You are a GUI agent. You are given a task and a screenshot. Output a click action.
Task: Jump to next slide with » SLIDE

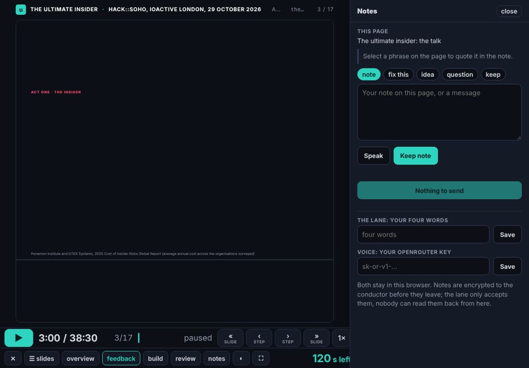(316, 338)
